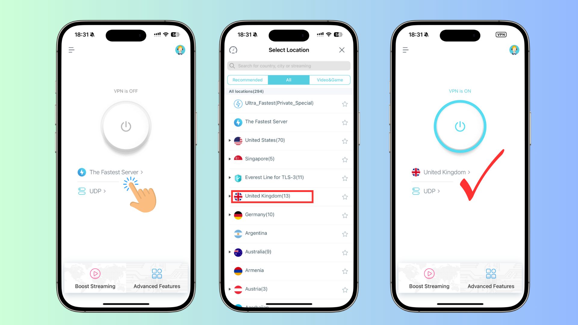Screen dimensions: 578x325
Task: Open Advanced Features section
Action: (156, 278)
